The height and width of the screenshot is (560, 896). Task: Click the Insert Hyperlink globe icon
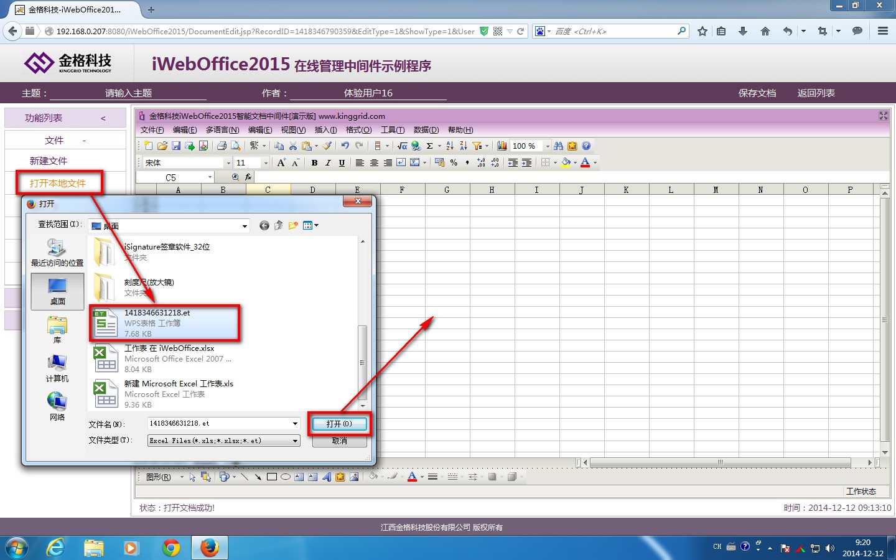[416, 146]
